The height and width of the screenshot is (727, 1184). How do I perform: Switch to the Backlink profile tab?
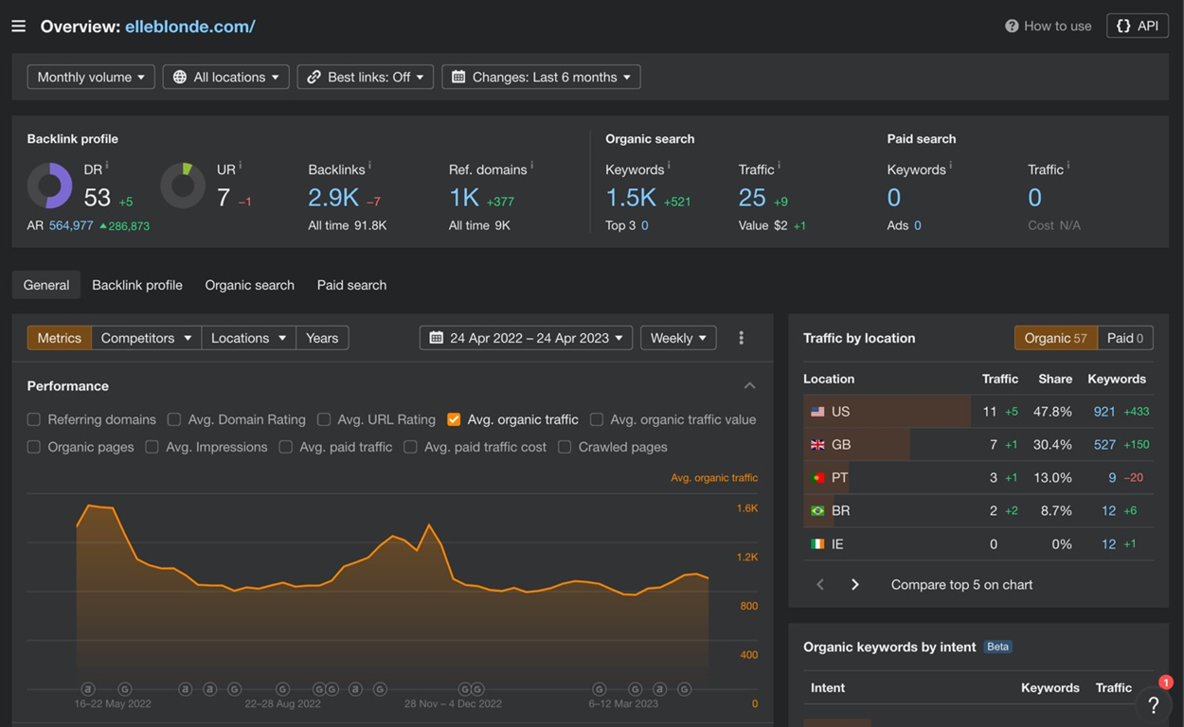pyautogui.click(x=137, y=285)
